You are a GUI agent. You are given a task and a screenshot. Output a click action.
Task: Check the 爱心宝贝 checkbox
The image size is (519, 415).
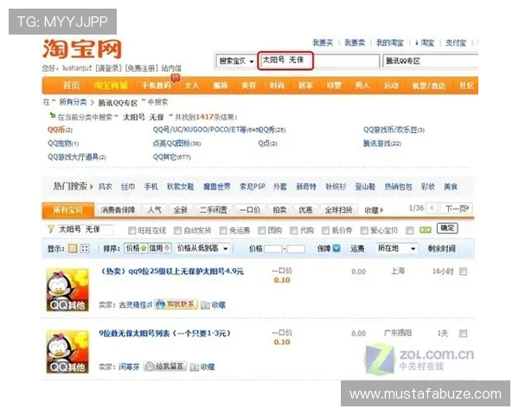tap(364, 230)
